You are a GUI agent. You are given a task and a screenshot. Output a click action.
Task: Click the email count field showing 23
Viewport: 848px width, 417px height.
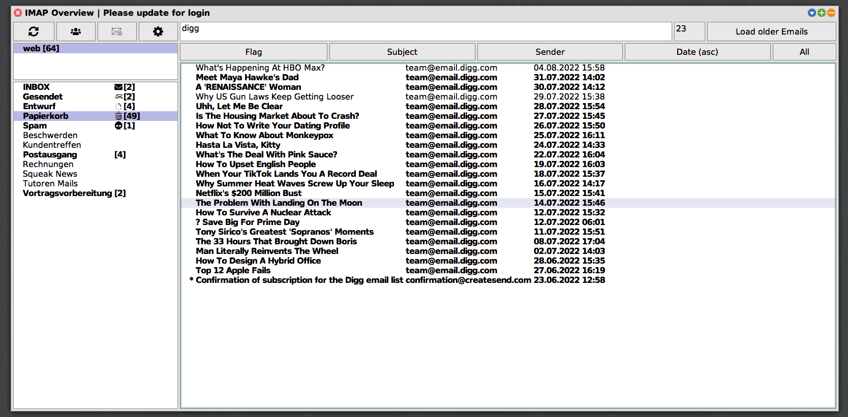(x=689, y=31)
